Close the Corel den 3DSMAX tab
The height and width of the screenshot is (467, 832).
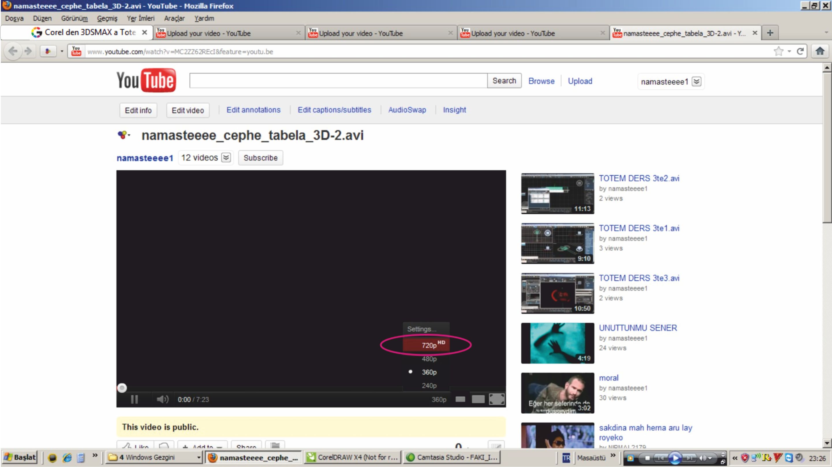(145, 32)
